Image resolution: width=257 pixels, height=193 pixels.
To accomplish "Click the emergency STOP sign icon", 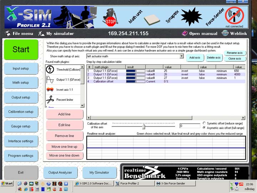I will [x=110, y=21].
